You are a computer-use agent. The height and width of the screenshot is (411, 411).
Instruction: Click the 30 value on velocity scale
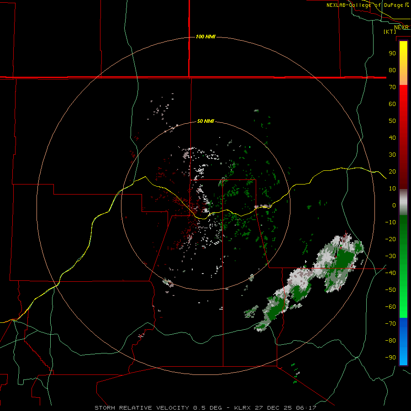point(392,155)
